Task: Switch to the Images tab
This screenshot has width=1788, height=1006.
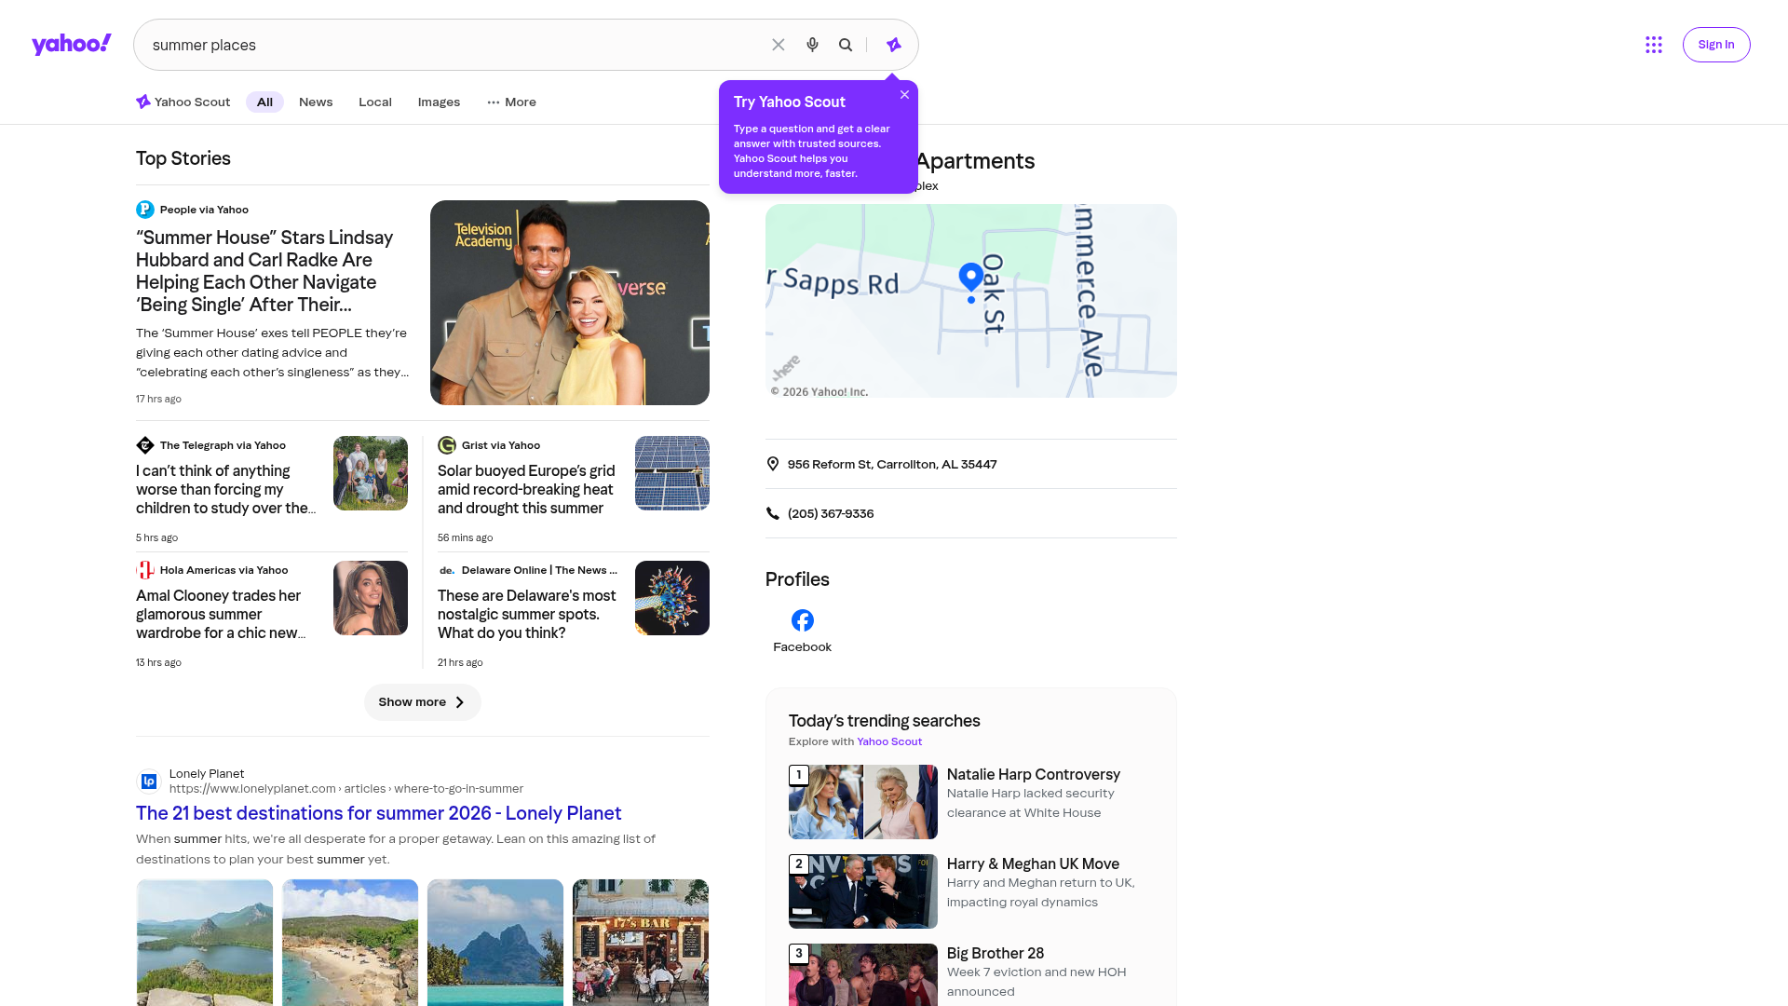Action: (439, 102)
